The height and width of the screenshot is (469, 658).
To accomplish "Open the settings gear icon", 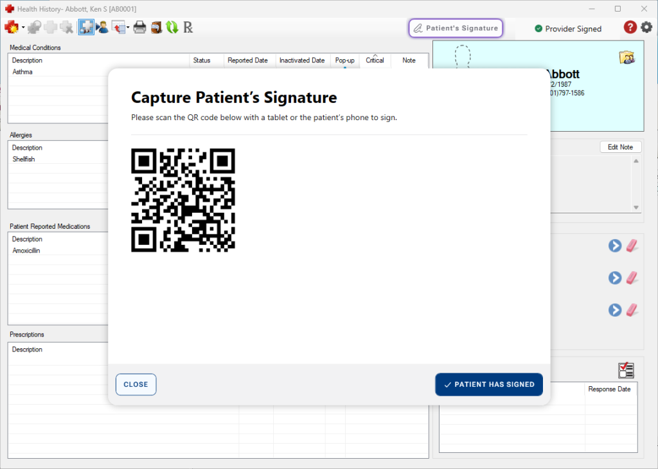I will coord(646,27).
